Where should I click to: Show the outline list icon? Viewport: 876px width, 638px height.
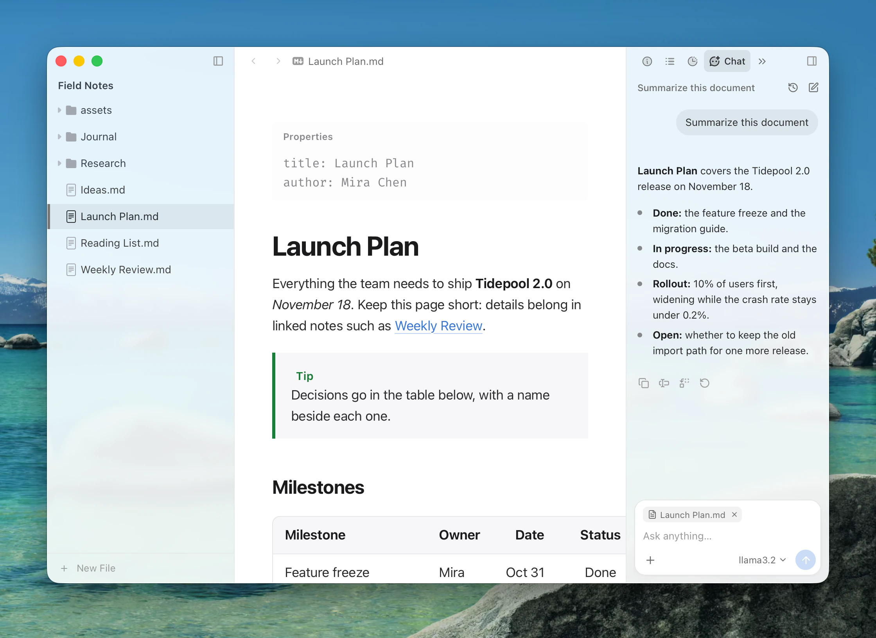click(x=670, y=61)
